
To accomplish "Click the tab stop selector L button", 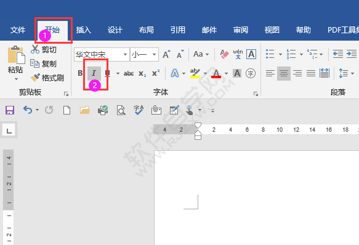I will tap(9, 131).
